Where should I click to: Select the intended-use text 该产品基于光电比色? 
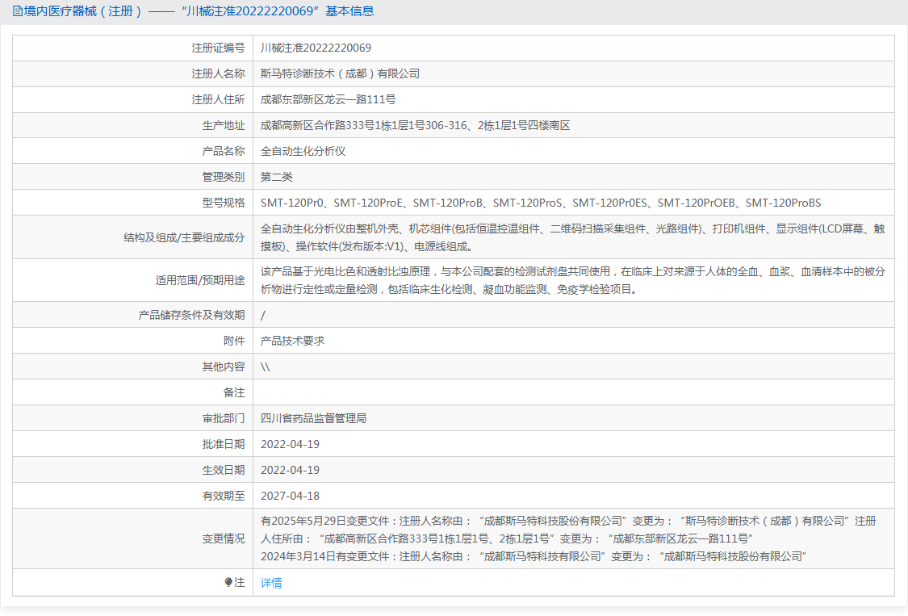pos(573,280)
